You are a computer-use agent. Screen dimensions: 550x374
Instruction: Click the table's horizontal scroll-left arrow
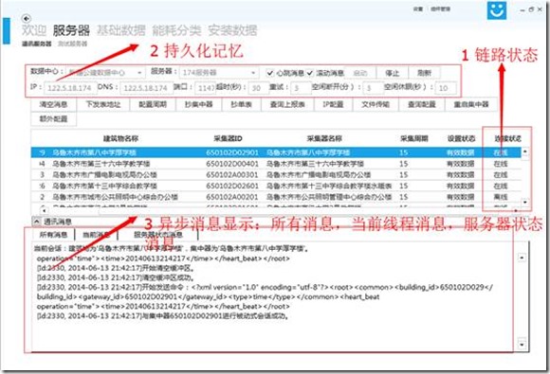(x=44, y=210)
